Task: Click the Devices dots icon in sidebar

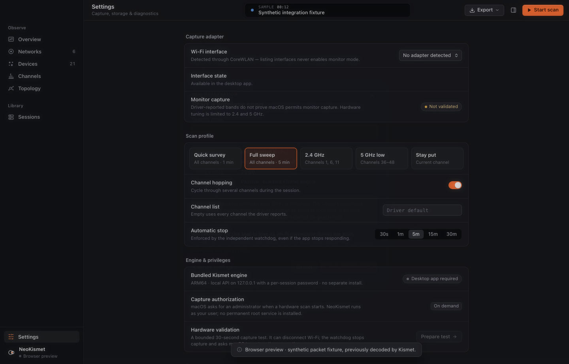Action: click(11, 64)
